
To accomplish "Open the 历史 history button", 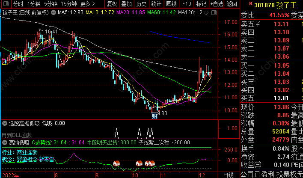I will click(142, 4).
